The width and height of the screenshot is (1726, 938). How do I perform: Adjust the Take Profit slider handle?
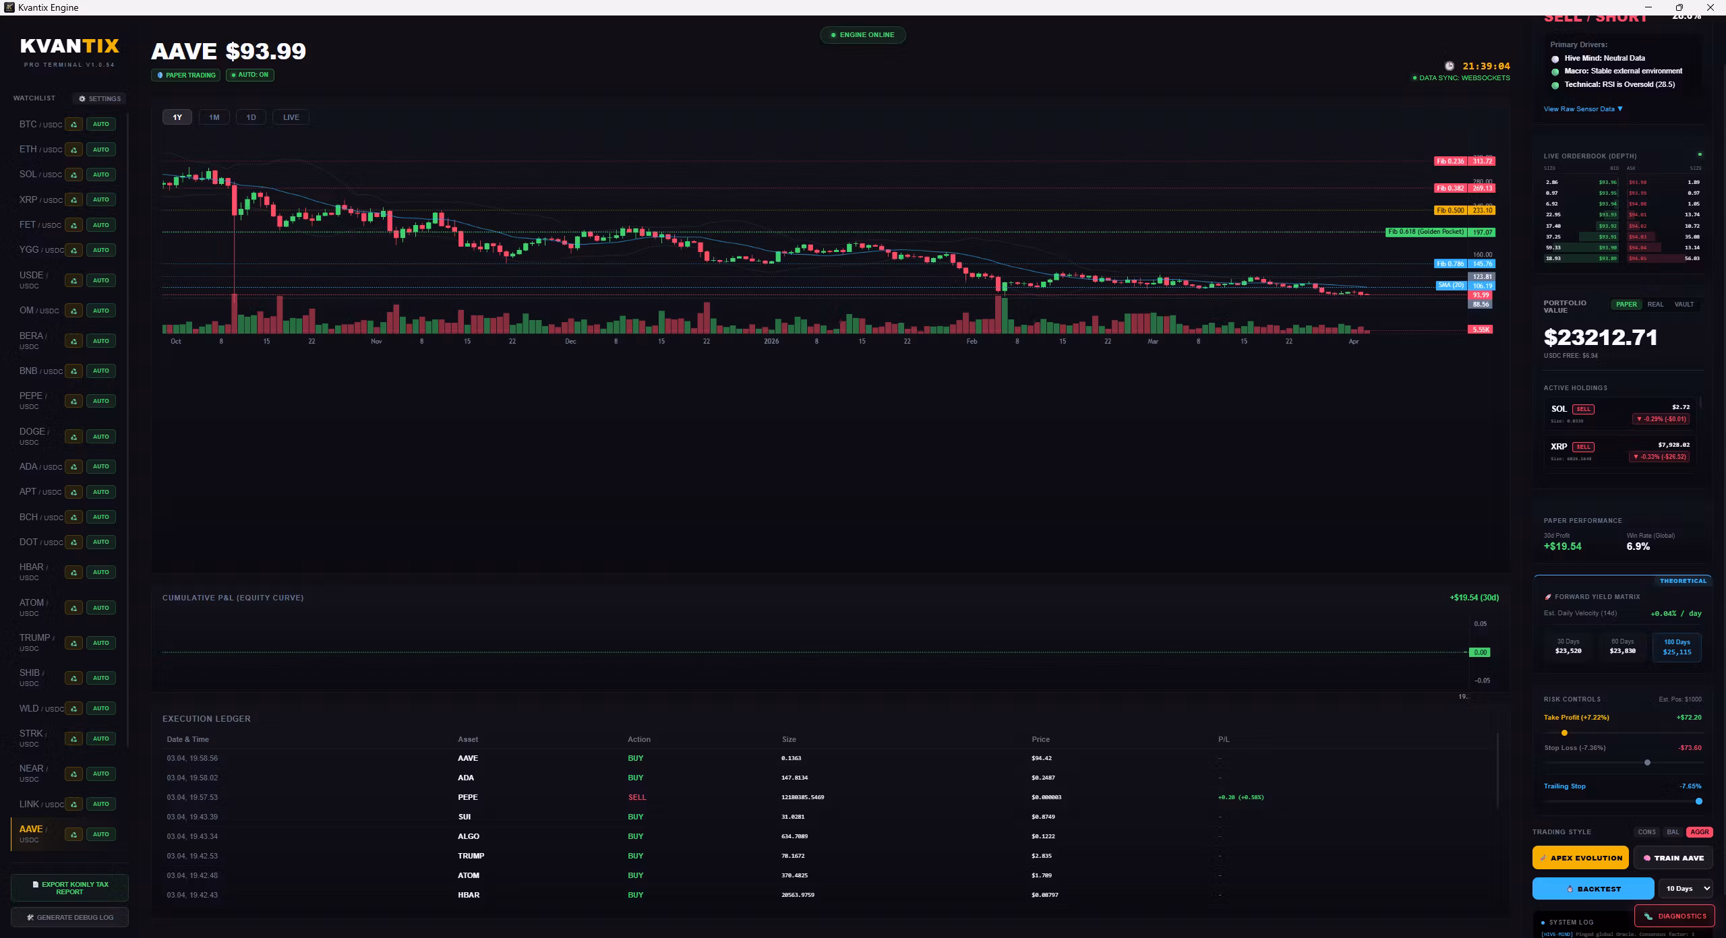1564,732
